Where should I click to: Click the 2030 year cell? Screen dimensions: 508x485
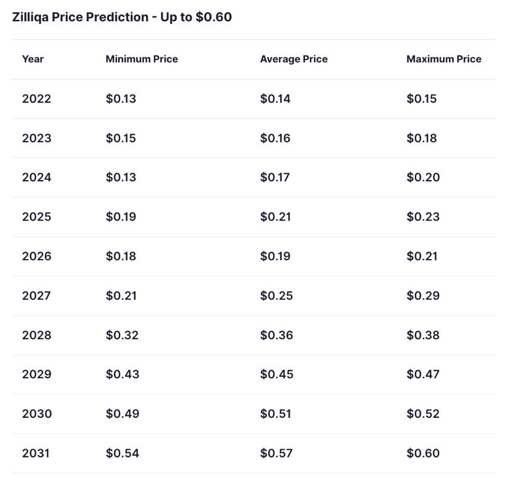[36, 414]
